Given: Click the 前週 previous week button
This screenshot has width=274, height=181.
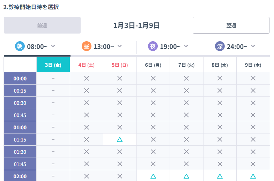Looking at the screenshot, I should tap(42, 25).
